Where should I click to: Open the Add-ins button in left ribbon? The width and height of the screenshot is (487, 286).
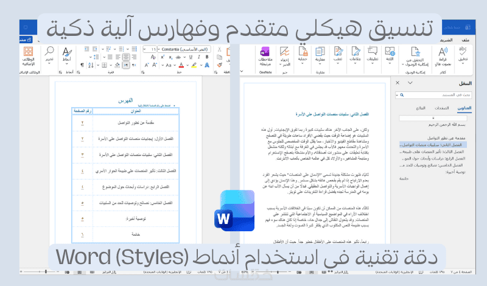(28, 56)
